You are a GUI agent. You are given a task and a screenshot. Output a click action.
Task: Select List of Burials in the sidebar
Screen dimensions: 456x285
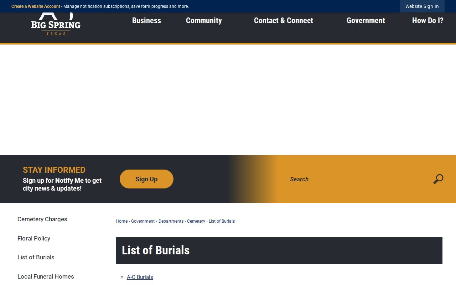click(x=36, y=257)
